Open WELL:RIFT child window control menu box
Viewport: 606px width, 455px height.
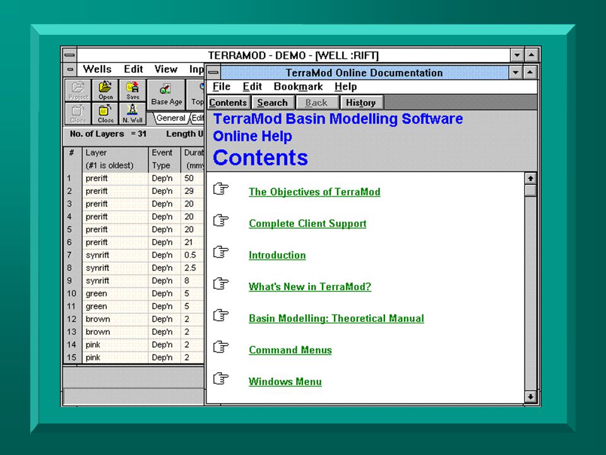tap(70, 70)
